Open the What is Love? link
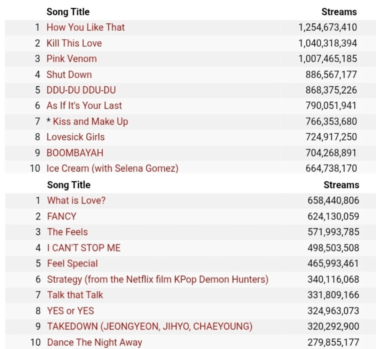 tap(76, 201)
